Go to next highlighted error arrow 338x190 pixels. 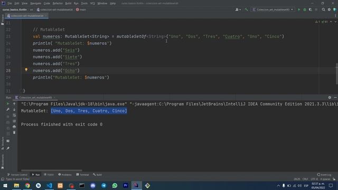coord(335,22)
